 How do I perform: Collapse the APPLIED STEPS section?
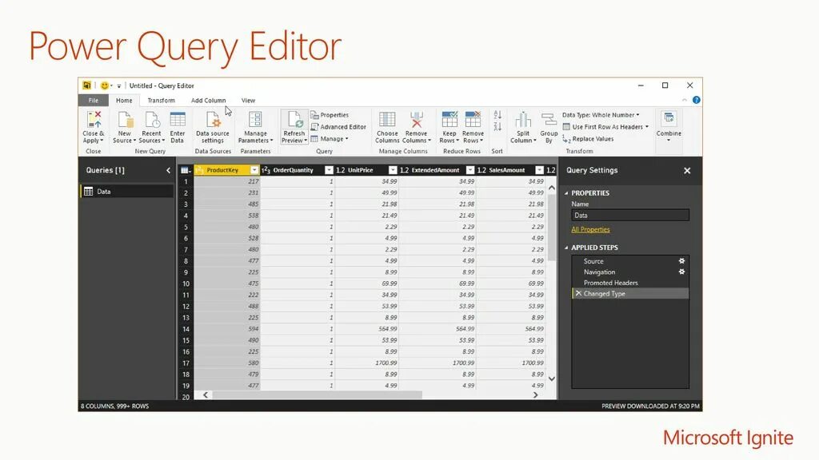tap(566, 248)
